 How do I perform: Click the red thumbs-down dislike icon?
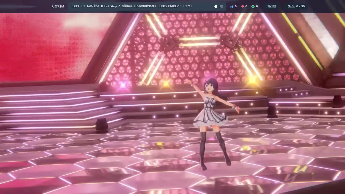tap(242, 6)
